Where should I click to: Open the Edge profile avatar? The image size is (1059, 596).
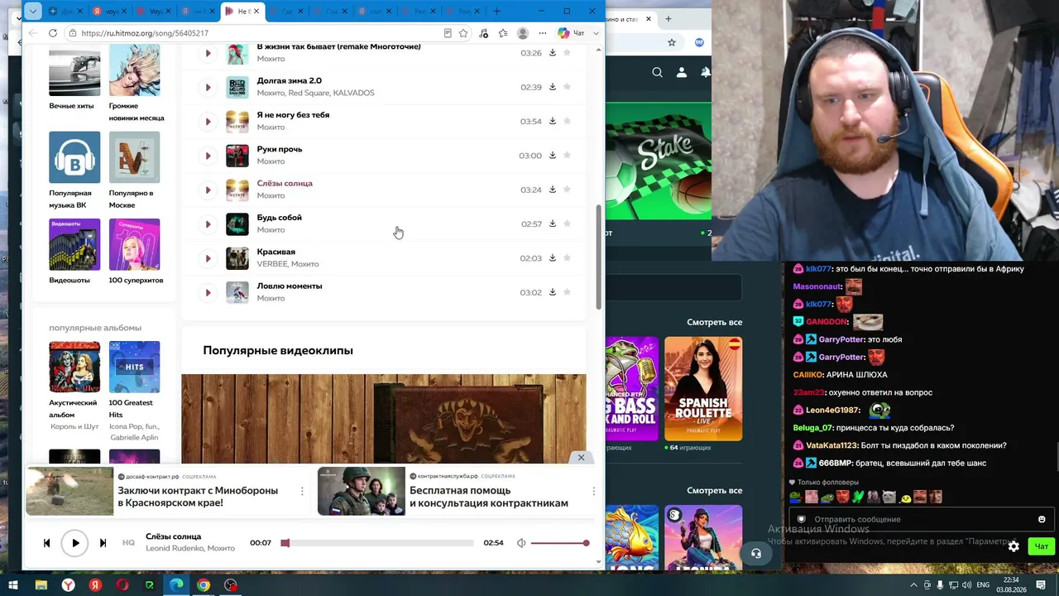(x=522, y=33)
